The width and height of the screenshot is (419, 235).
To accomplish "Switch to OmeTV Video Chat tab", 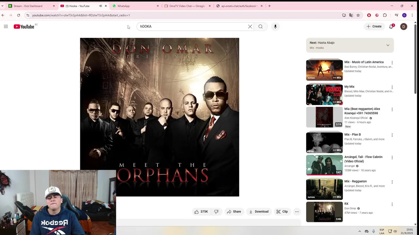I will coord(187,6).
